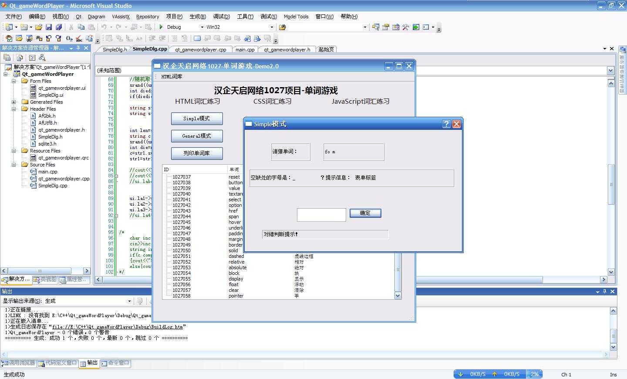The image size is (627, 379).
Task: Click the Save All icon
Action: coord(59,27)
